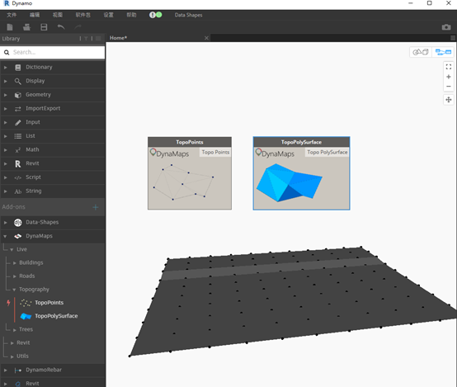
Task: Click the library filter icon
Action: tap(86, 39)
